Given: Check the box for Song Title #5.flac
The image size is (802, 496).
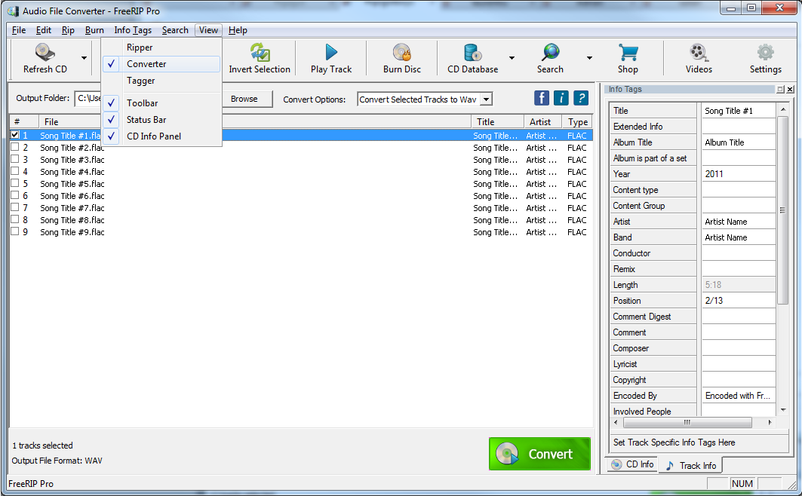Looking at the screenshot, I should 15,183.
